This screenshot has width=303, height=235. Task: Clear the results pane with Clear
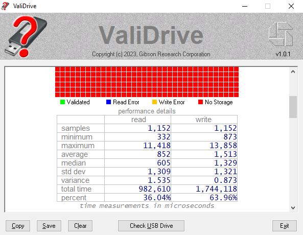click(x=80, y=226)
